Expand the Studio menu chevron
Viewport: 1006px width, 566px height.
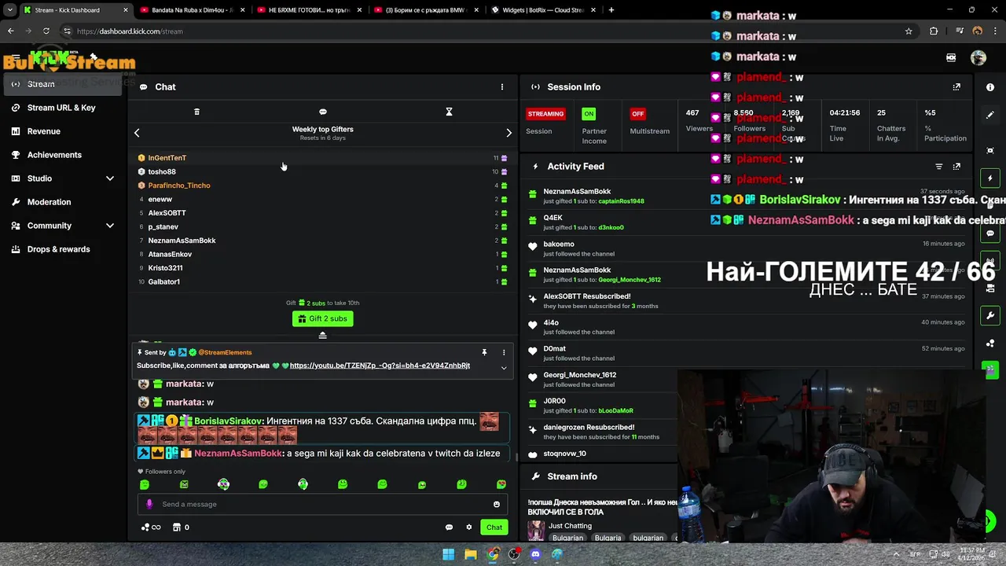coord(110,178)
